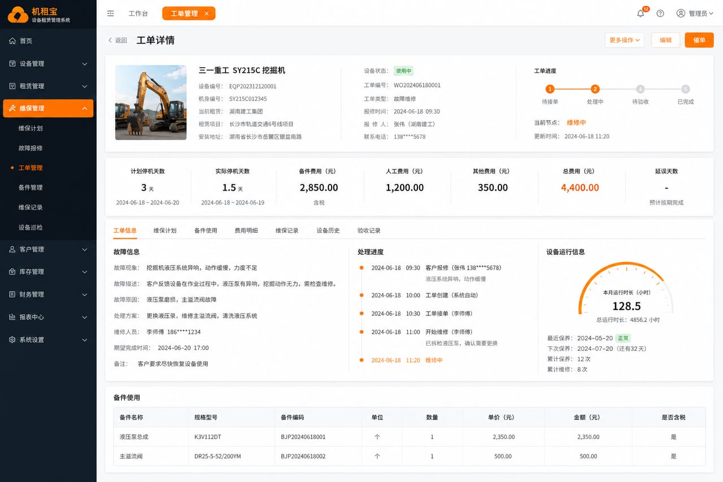The height and width of the screenshot is (482, 723).
Task: Switch to the 维保记录 detail tab
Action: [x=287, y=231]
